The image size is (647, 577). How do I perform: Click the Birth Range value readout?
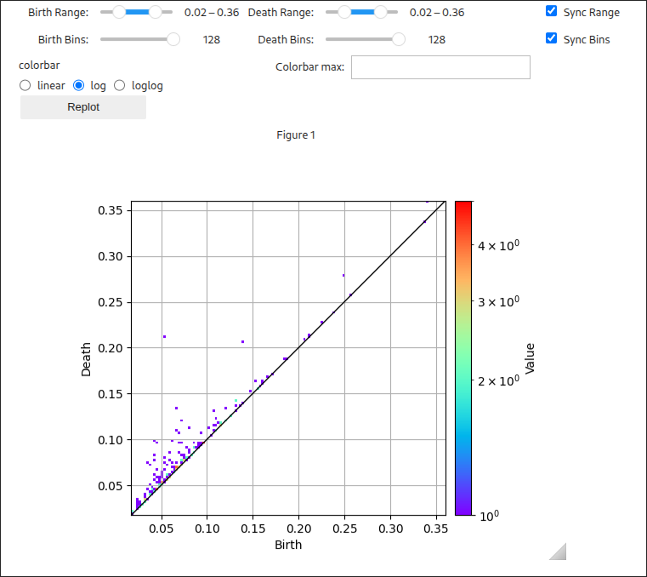[212, 13]
